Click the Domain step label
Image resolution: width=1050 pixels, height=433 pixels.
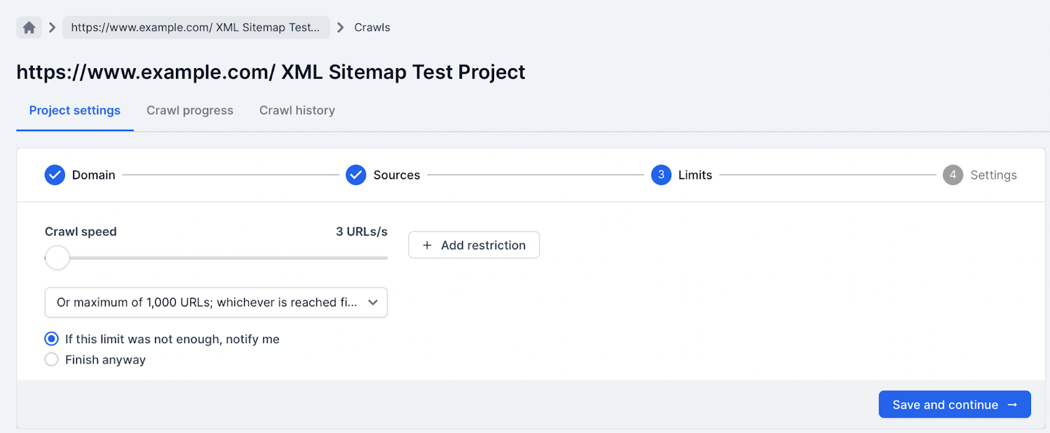[x=94, y=175]
